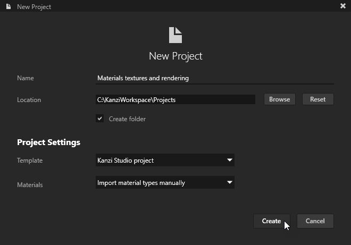Viewport: 351px width, 245px height.
Task: Reset the project location path
Action: pyautogui.click(x=317, y=99)
